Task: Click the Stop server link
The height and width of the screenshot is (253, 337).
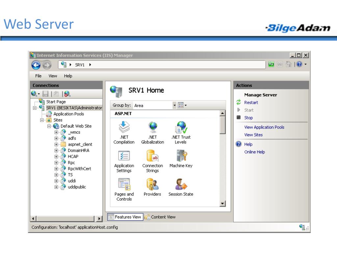Action: pos(248,118)
